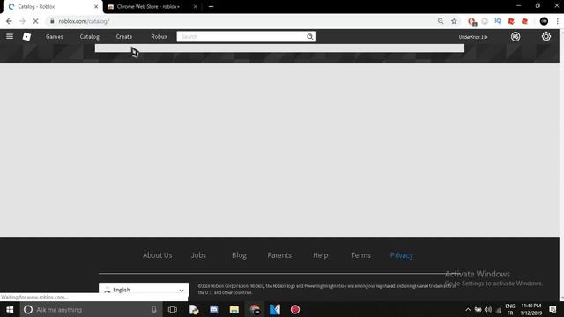Viewport: 564px width, 317px height.
Task: Open the Jobs footer link
Action: coord(198,255)
